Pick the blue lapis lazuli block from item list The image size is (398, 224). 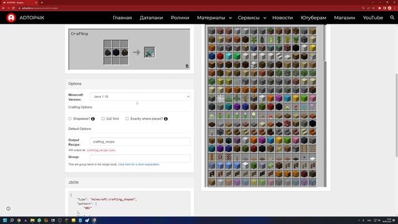click(211, 56)
